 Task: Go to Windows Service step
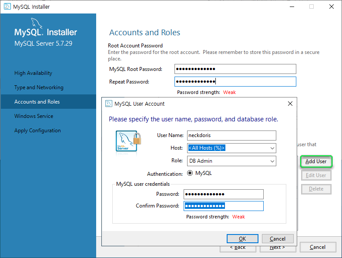pos(34,116)
